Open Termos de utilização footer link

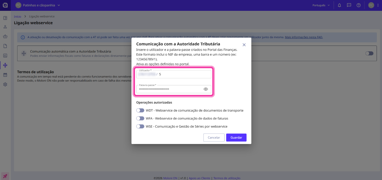click(227, 178)
